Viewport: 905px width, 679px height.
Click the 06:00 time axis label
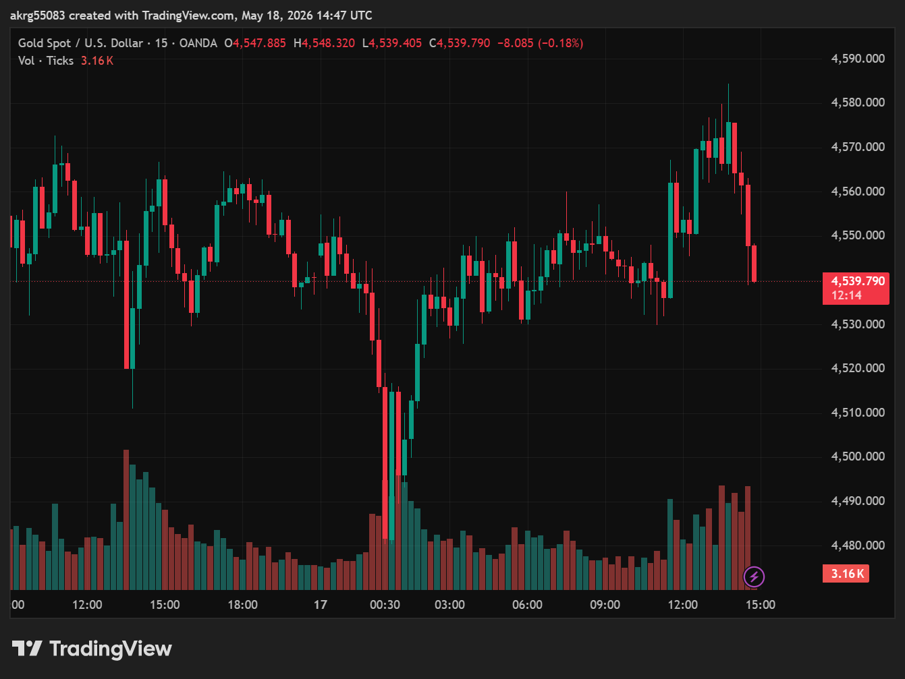tap(527, 605)
